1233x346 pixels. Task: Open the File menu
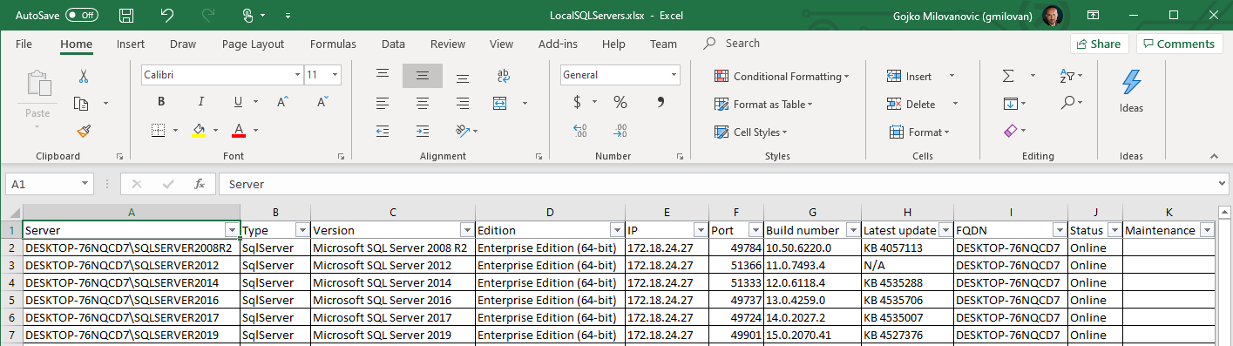[x=24, y=44]
